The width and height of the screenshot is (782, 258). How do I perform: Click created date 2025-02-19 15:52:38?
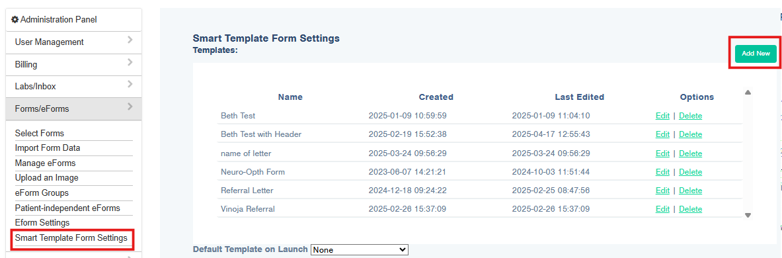407,134
